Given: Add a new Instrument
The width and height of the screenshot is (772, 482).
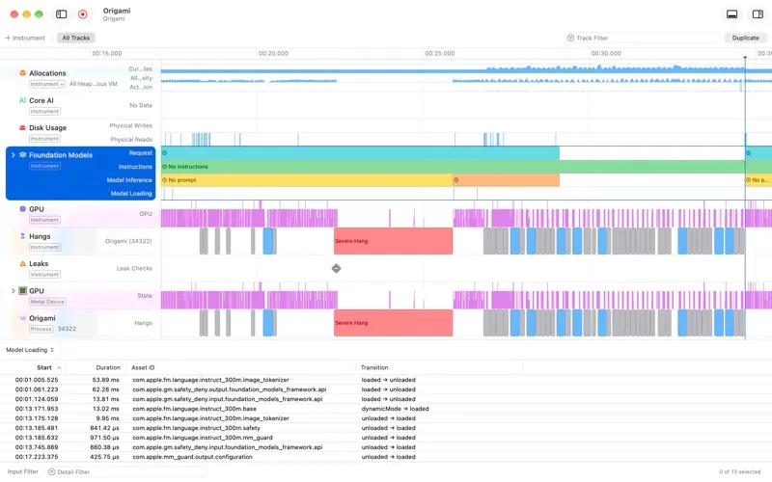Looking at the screenshot, I should (x=25, y=38).
